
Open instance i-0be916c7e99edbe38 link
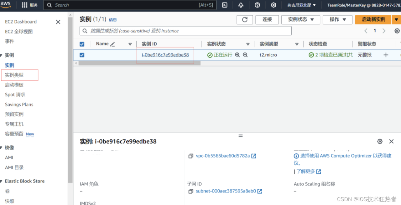[165, 54]
